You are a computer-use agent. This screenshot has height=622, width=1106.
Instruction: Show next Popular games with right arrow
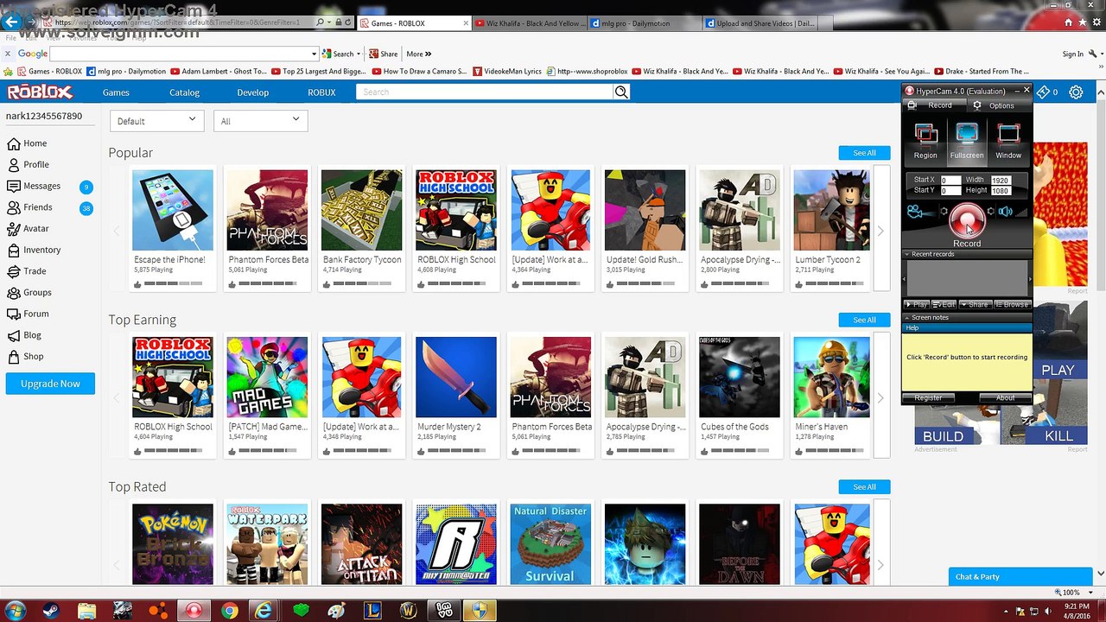pos(880,231)
